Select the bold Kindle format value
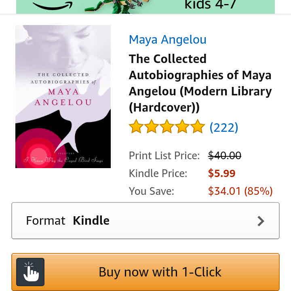The image size is (291, 291). point(91,221)
